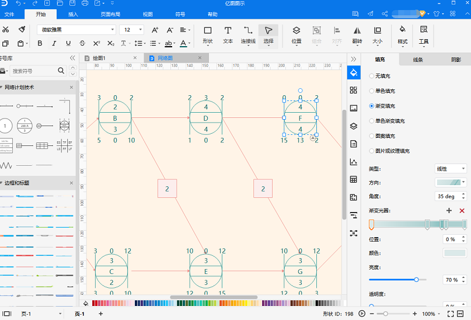Expand the 类型 dropdown showing 线性

pyautogui.click(x=451, y=169)
